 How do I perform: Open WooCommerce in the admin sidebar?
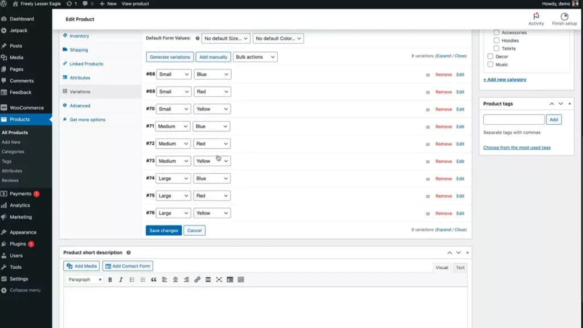point(26,108)
